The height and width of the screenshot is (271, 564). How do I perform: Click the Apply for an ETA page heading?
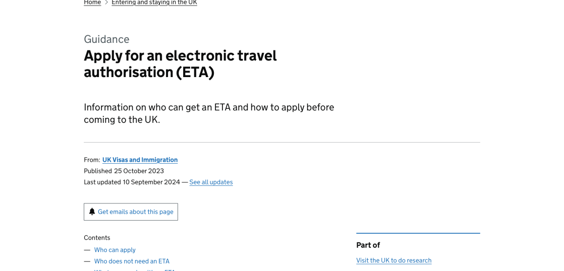point(180,63)
